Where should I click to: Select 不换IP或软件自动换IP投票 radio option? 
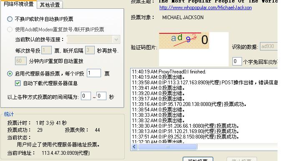click(10, 19)
